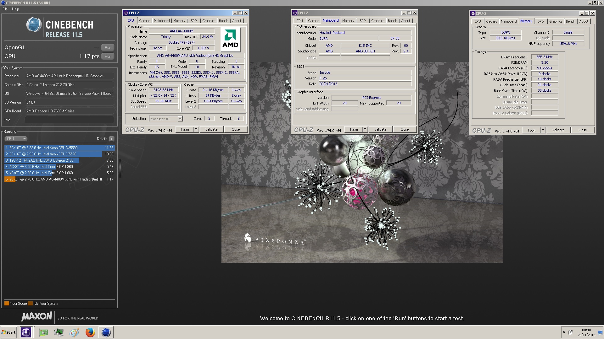Click the Start button
Image resolution: width=604 pixels, height=339 pixels.
(9, 332)
